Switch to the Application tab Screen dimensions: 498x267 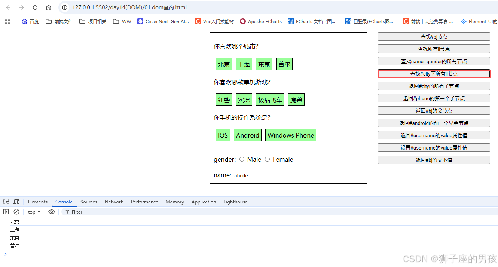204,202
